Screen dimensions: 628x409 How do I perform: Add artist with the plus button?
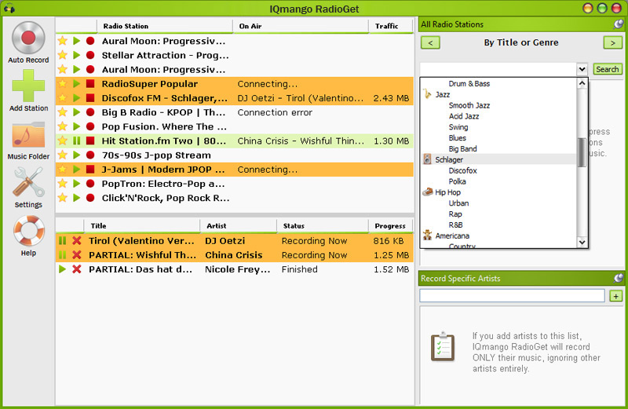coord(615,296)
